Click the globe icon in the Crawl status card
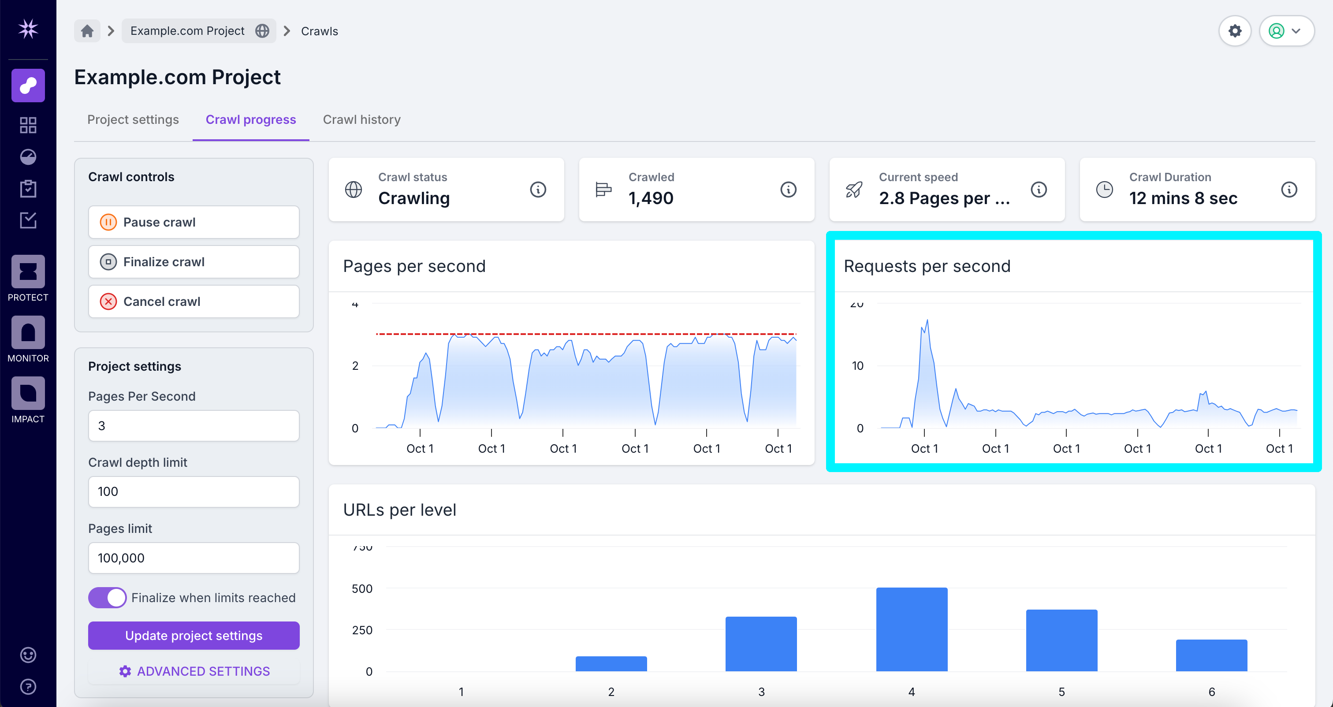The height and width of the screenshot is (707, 1333). point(354,190)
